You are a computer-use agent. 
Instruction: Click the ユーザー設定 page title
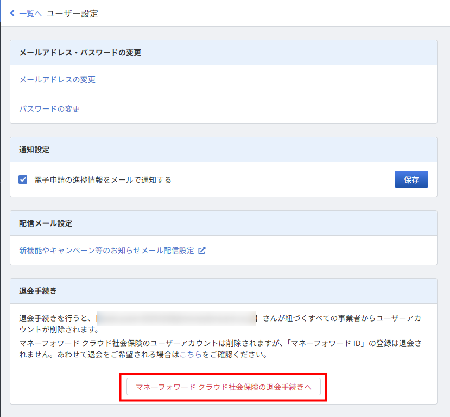tap(72, 14)
